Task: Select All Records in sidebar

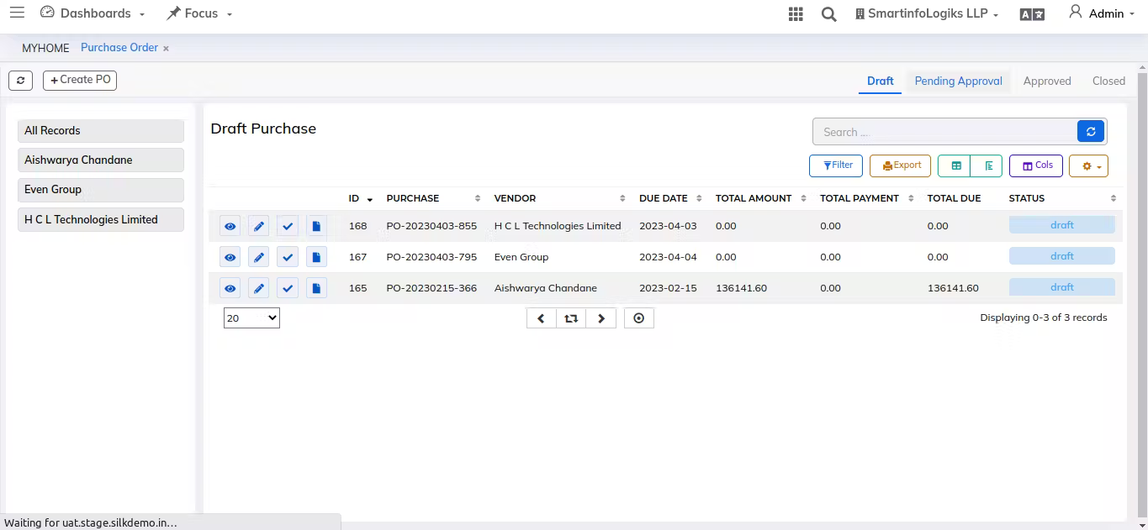Action: [101, 131]
